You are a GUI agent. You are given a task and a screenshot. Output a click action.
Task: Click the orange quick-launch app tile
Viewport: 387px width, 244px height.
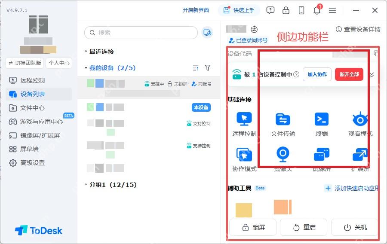(x=283, y=207)
